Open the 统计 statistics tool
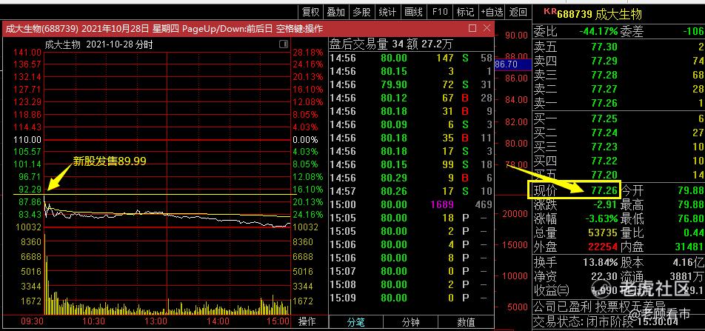Viewport: 705px width, 331px height. (387, 12)
